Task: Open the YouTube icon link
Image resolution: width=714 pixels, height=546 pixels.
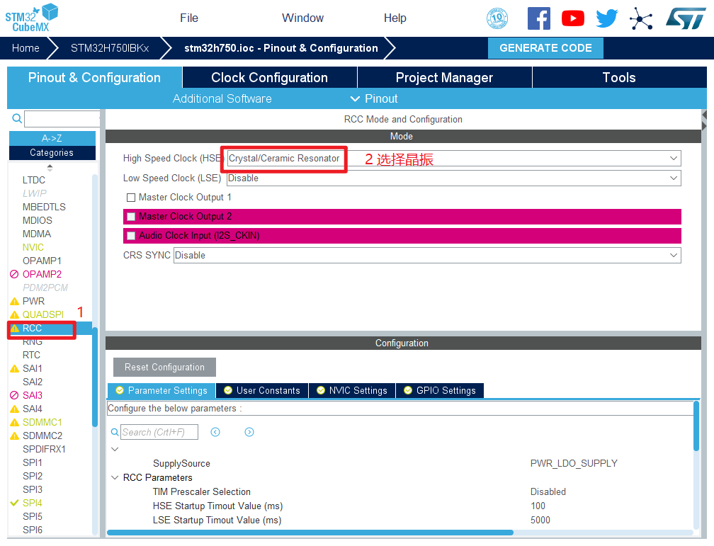Action: point(572,18)
